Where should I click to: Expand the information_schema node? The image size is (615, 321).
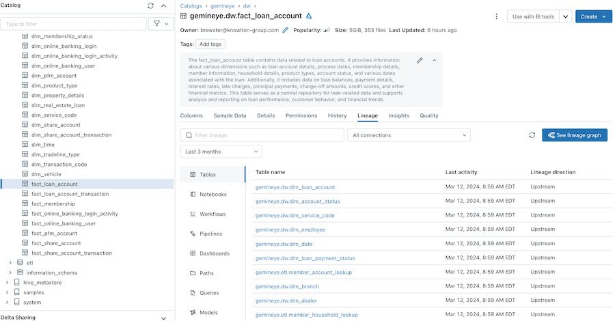(x=10, y=273)
